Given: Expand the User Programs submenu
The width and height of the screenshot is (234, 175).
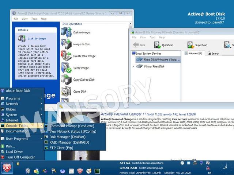Looking at the screenshot, I should [22, 139].
